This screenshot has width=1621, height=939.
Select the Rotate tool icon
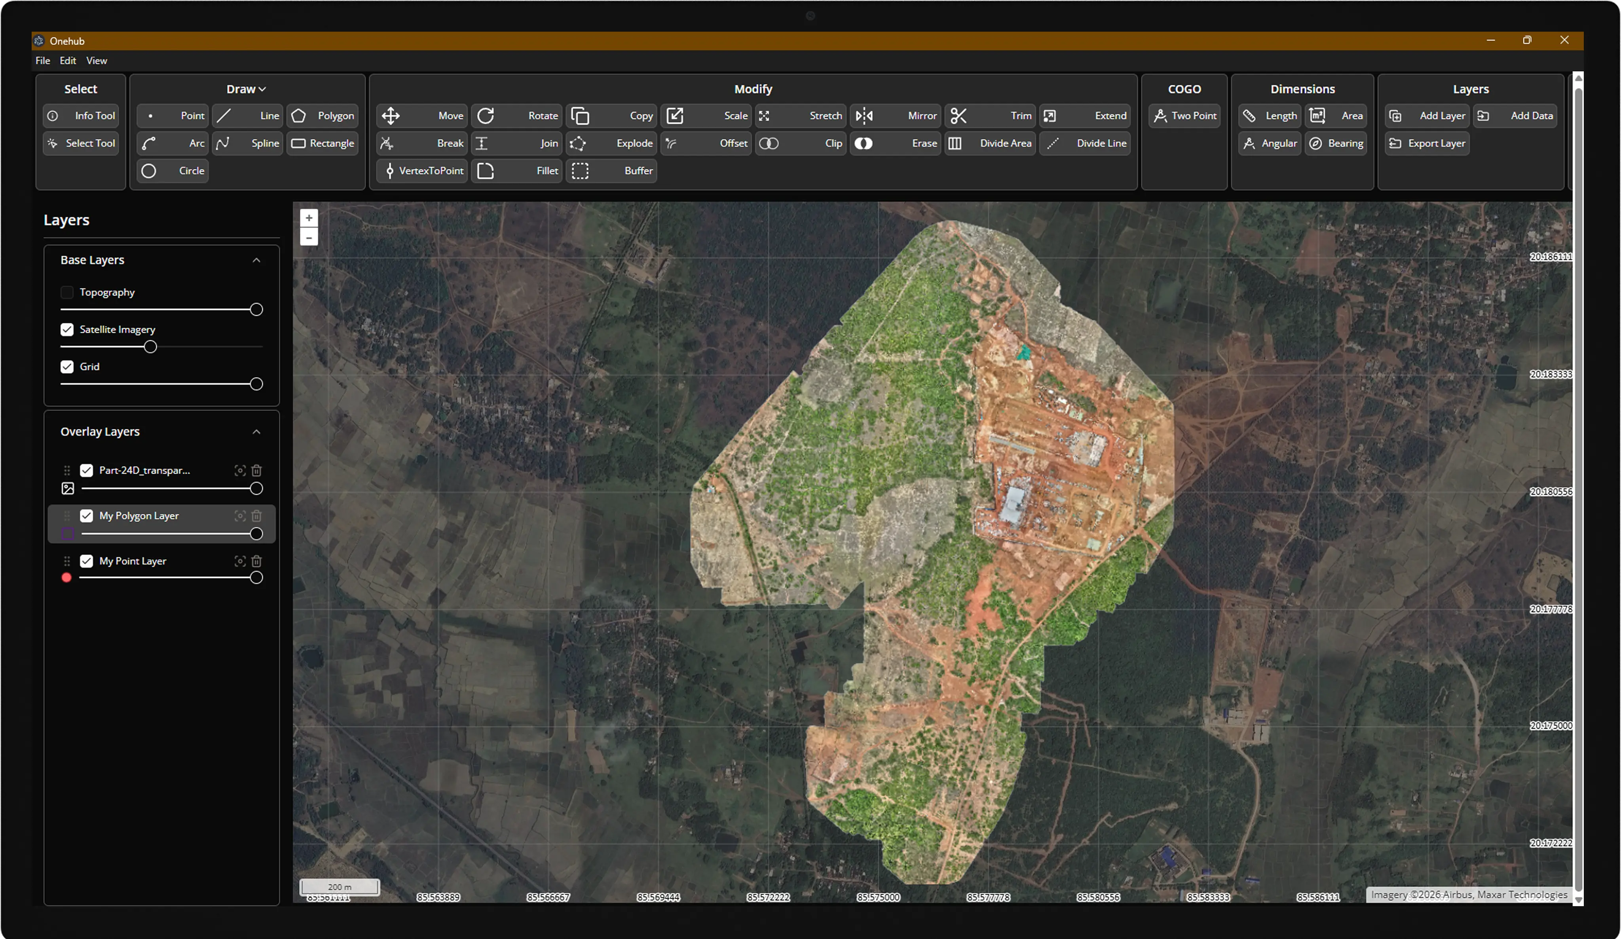point(486,116)
